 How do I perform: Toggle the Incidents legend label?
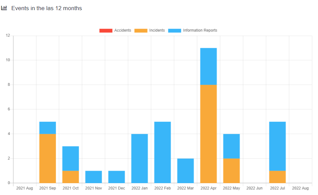coord(157,30)
